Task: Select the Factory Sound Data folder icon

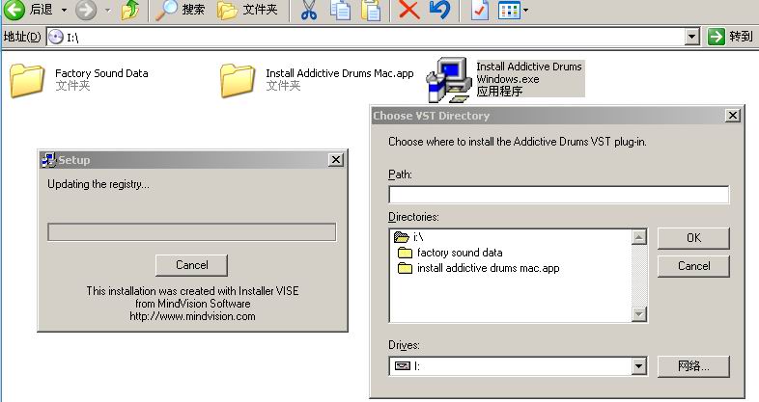Action: pos(27,80)
